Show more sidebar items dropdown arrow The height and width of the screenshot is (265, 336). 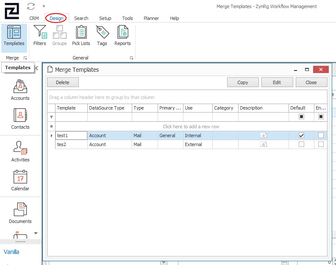point(36,233)
